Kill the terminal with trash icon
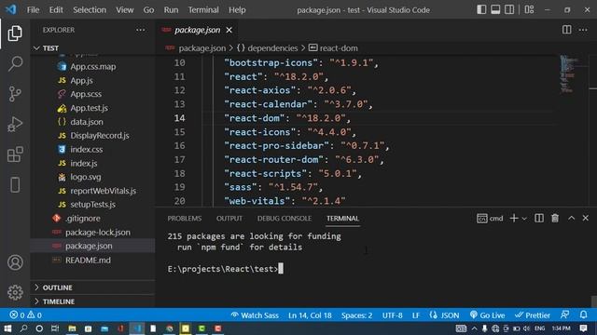 [555, 218]
